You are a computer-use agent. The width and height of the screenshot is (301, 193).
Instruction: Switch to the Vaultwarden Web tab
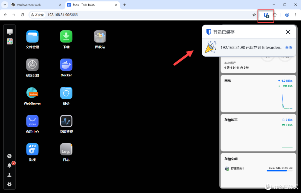(37, 5)
